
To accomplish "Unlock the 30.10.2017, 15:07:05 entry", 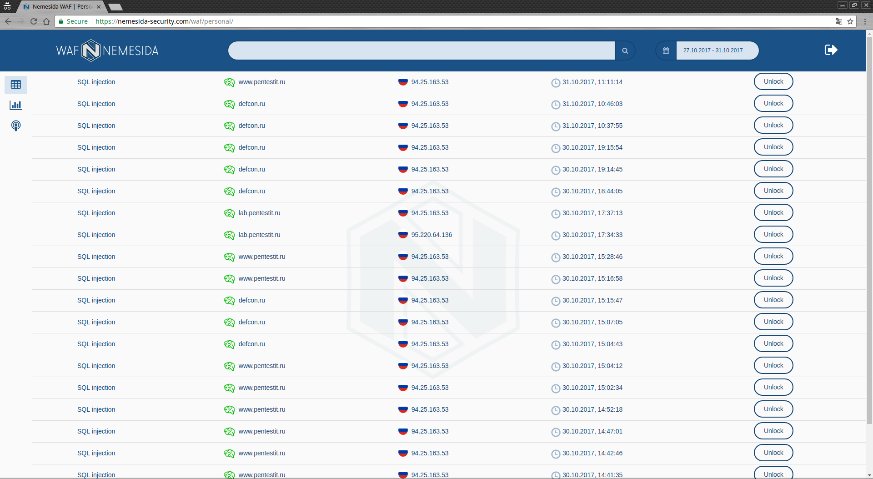I will click(773, 322).
